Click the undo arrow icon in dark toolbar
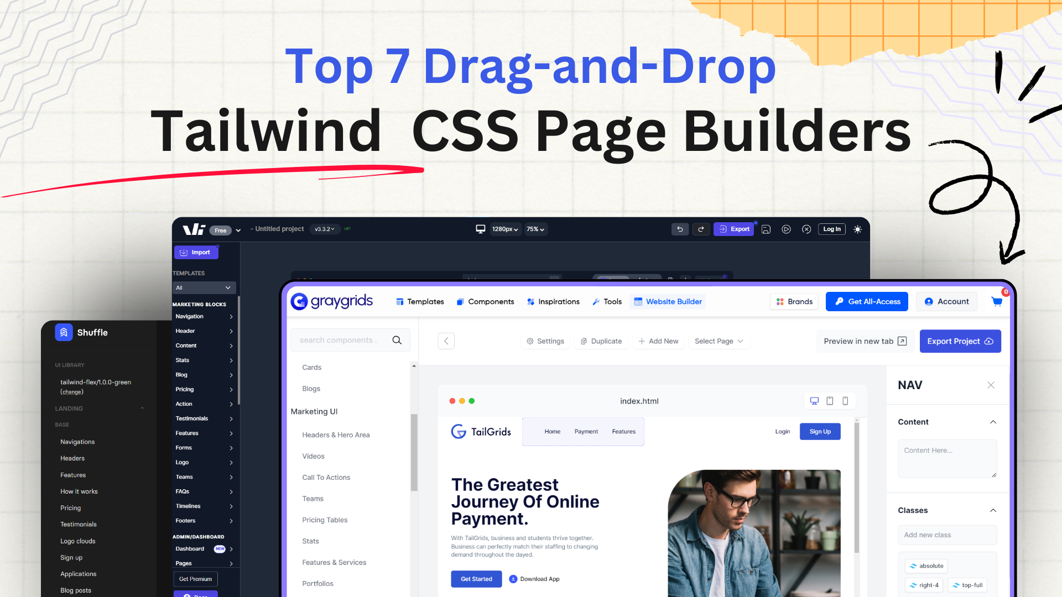Screen dimensions: 1062x597 tap(680, 229)
